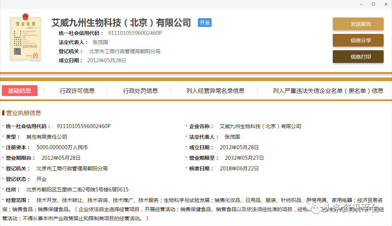Open the 行政处罚信息 tab
Screen dimensions: 392x226
pyautogui.click(x=140, y=91)
